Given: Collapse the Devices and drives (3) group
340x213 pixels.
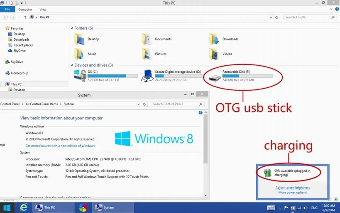Looking at the screenshot, I should coord(72,65).
